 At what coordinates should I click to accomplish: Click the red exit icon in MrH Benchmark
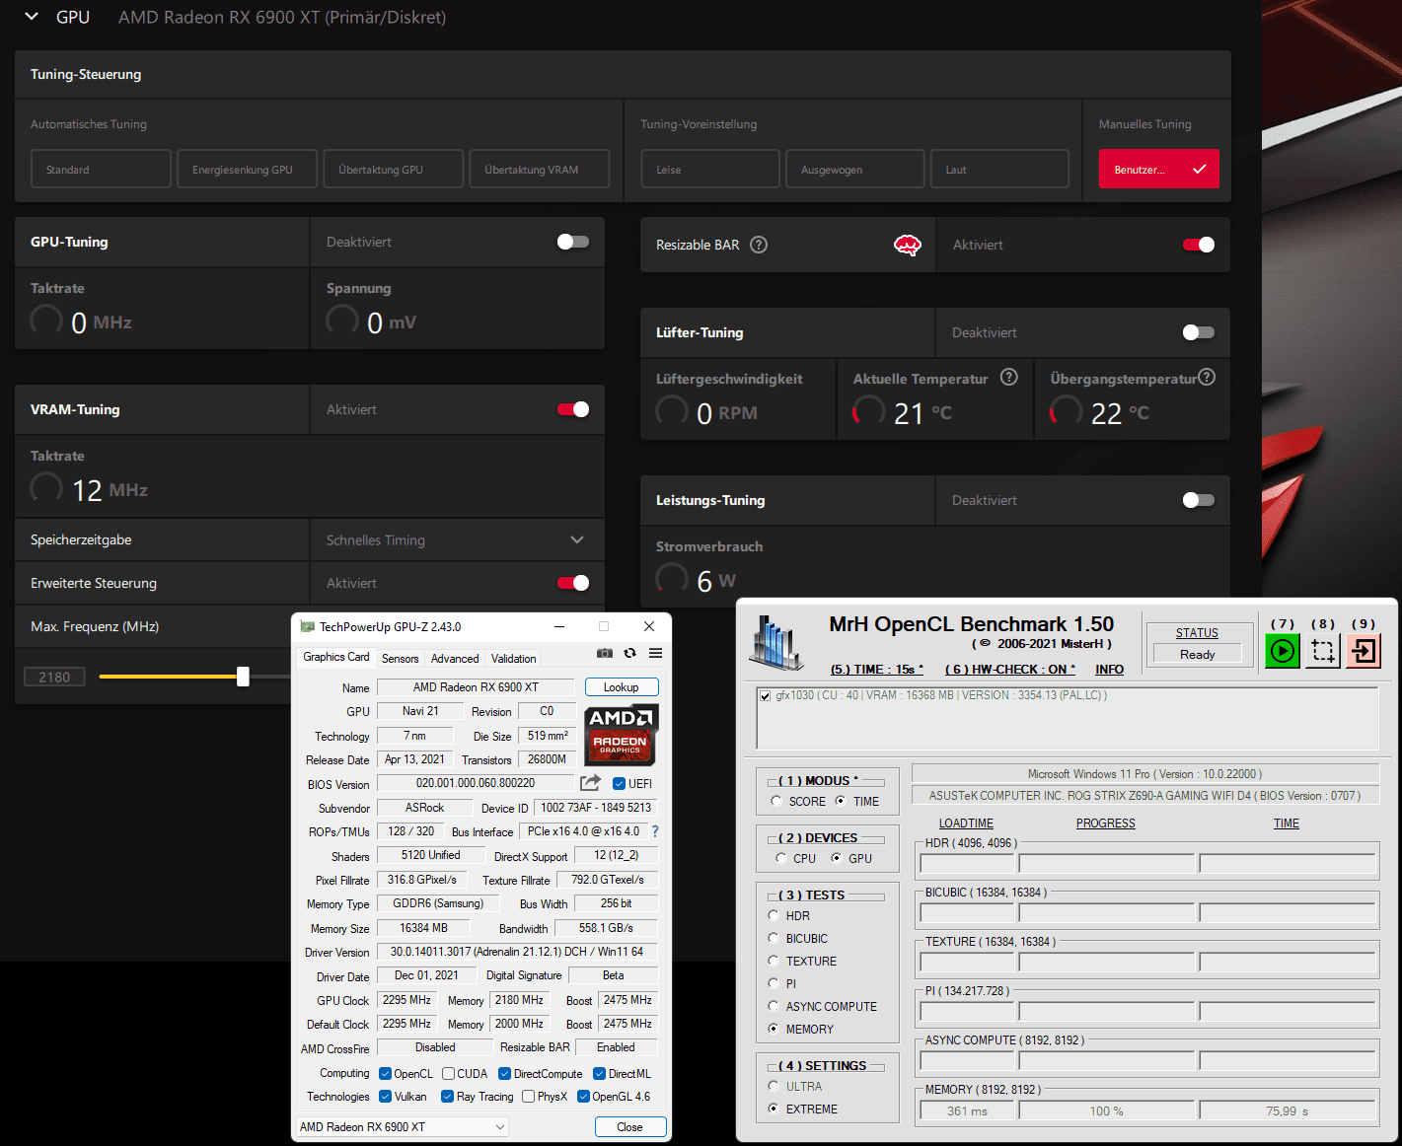coord(1364,651)
